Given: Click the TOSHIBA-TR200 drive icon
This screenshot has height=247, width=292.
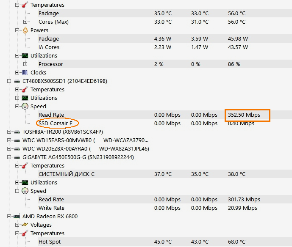Looking at the screenshot, I should [17, 132].
